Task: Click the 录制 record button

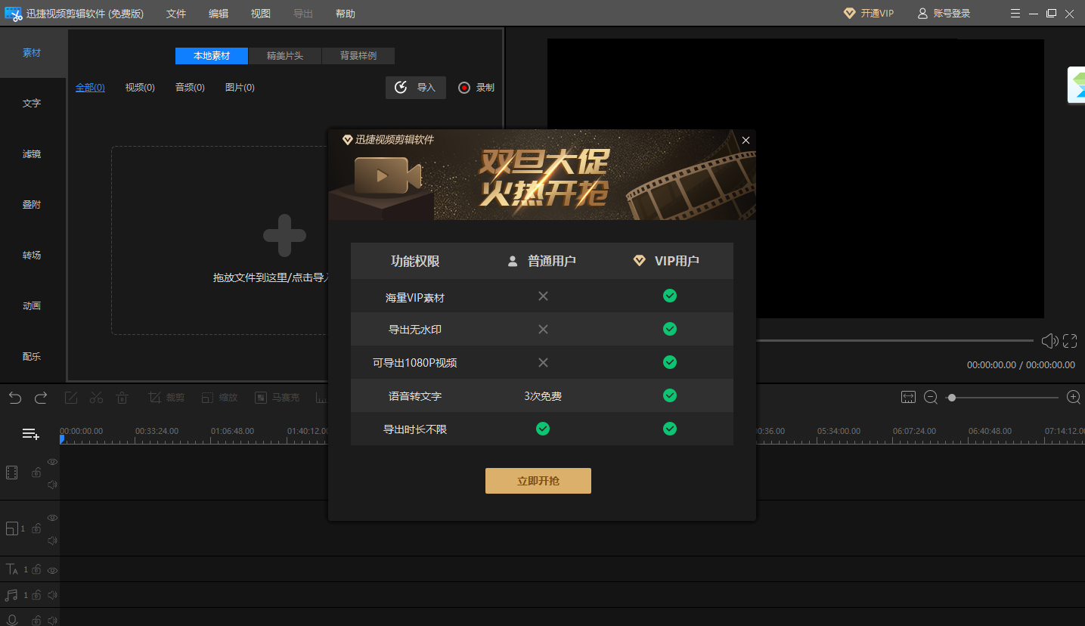Action: [x=476, y=88]
